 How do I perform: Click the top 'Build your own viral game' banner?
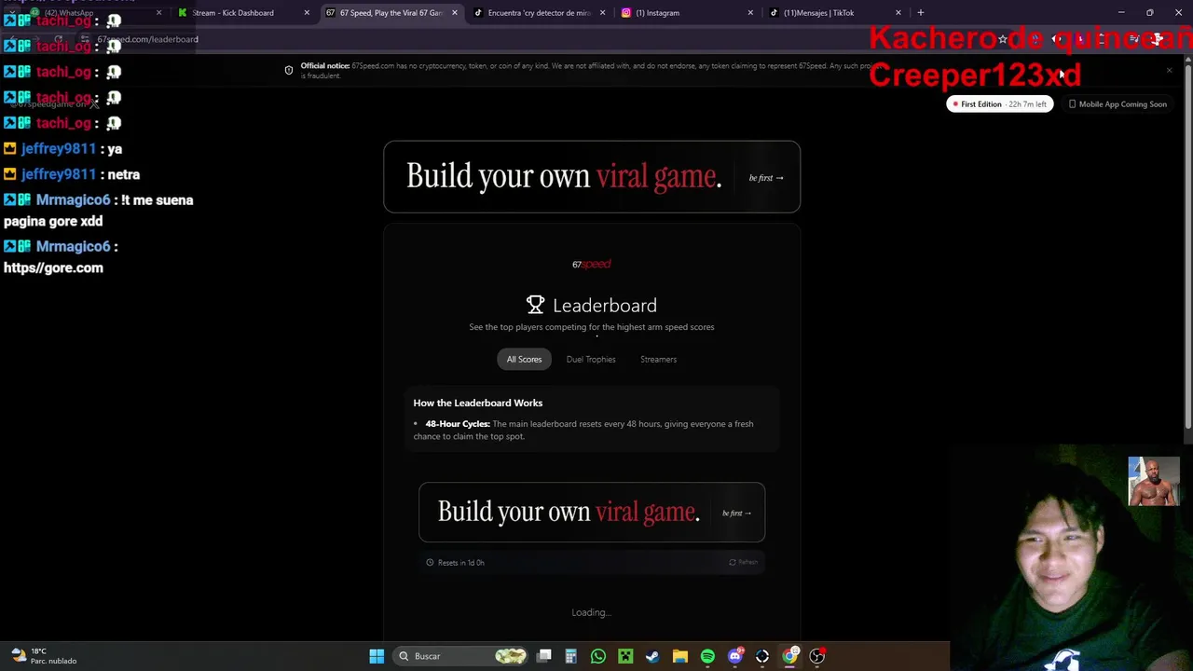click(592, 177)
